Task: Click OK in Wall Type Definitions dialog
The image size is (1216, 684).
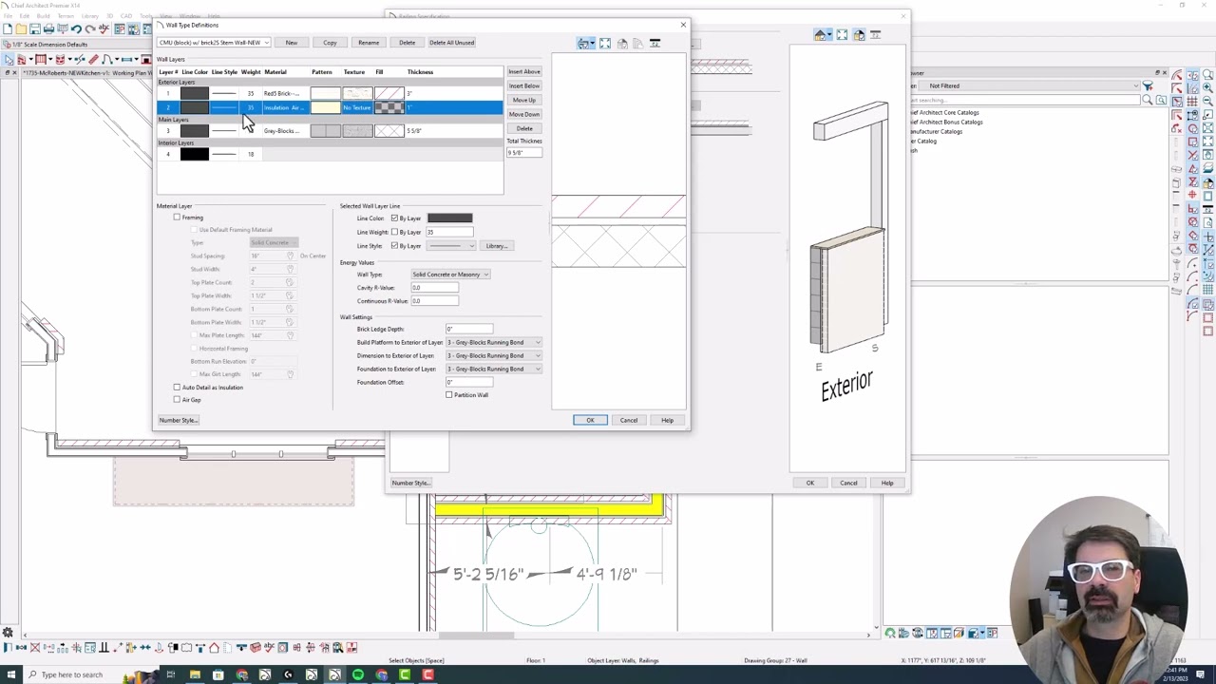Action: pos(590,420)
